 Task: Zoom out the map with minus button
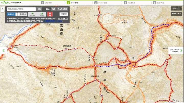(x=3, y=11)
